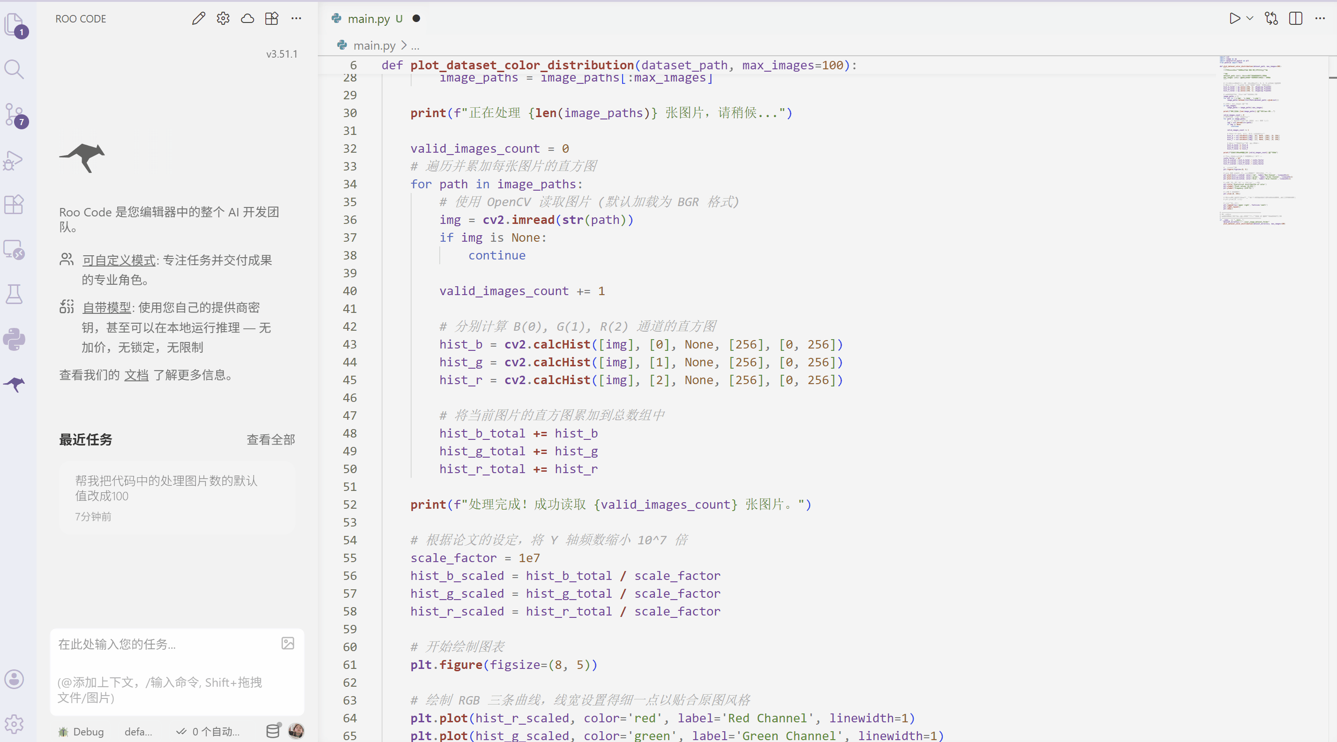This screenshot has height=742, width=1337.
Task: Expand run options dropdown arrow next to play
Action: [1250, 19]
